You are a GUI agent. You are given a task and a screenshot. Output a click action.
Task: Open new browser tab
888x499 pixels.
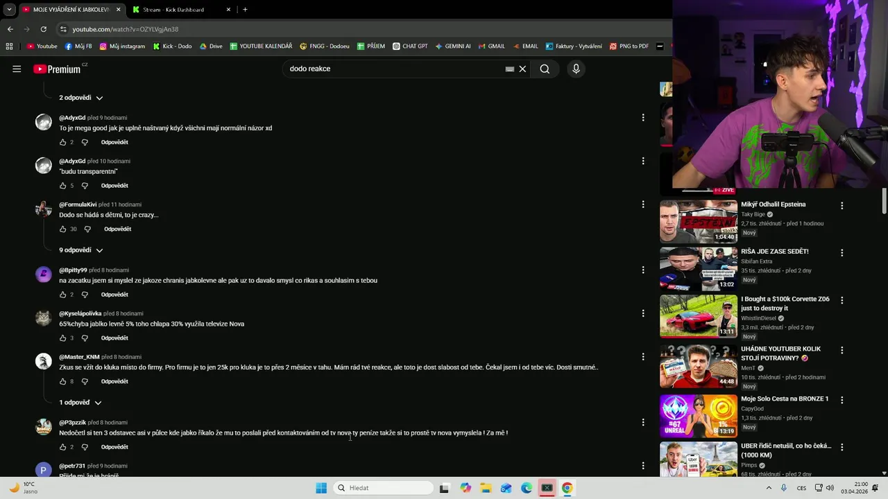(245, 10)
